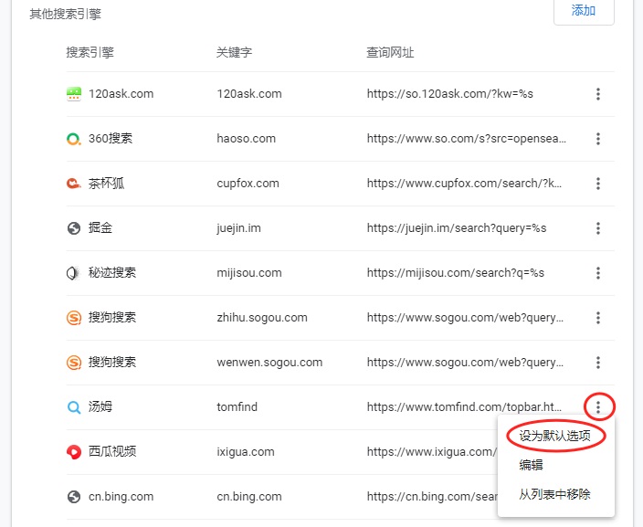
Task: Click the www.so.com query URL
Action: tap(466, 139)
